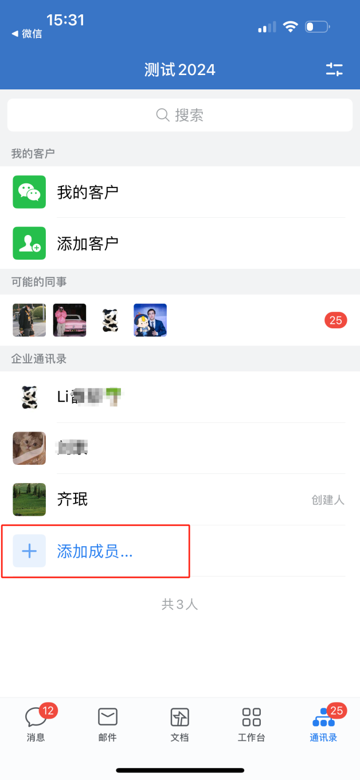360x780 pixels.
Task: Tap the green WeChat 我的客户 icon
Action: 29,192
